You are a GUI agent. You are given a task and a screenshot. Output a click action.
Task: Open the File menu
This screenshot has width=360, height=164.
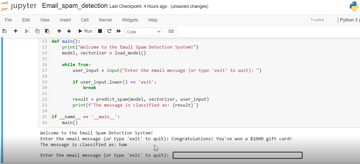click(x=8, y=20)
